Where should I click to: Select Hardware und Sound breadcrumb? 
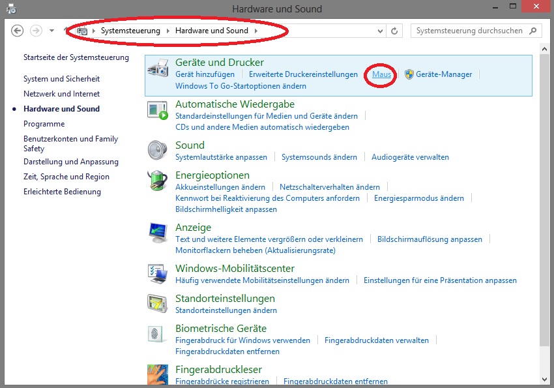click(x=212, y=31)
